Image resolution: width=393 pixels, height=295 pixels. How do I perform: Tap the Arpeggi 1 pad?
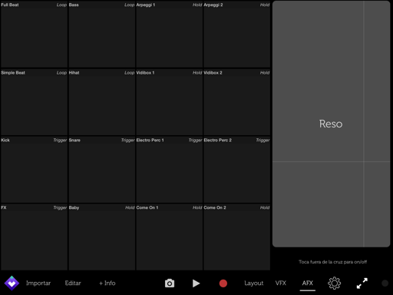tap(170, 35)
